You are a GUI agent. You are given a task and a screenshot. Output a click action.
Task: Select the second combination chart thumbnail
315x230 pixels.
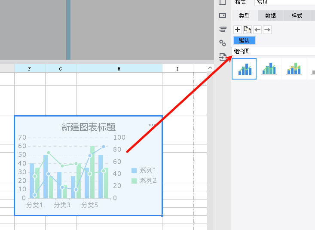tap(269, 69)
